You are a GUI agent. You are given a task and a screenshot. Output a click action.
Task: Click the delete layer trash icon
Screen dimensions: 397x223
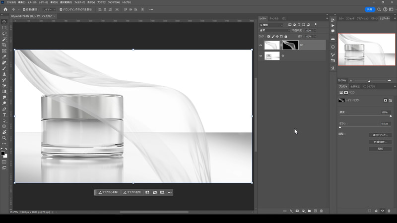(321, 211)
